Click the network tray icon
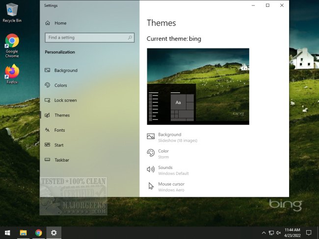Viewport: 319px width, 239px height. pos(271,233)
